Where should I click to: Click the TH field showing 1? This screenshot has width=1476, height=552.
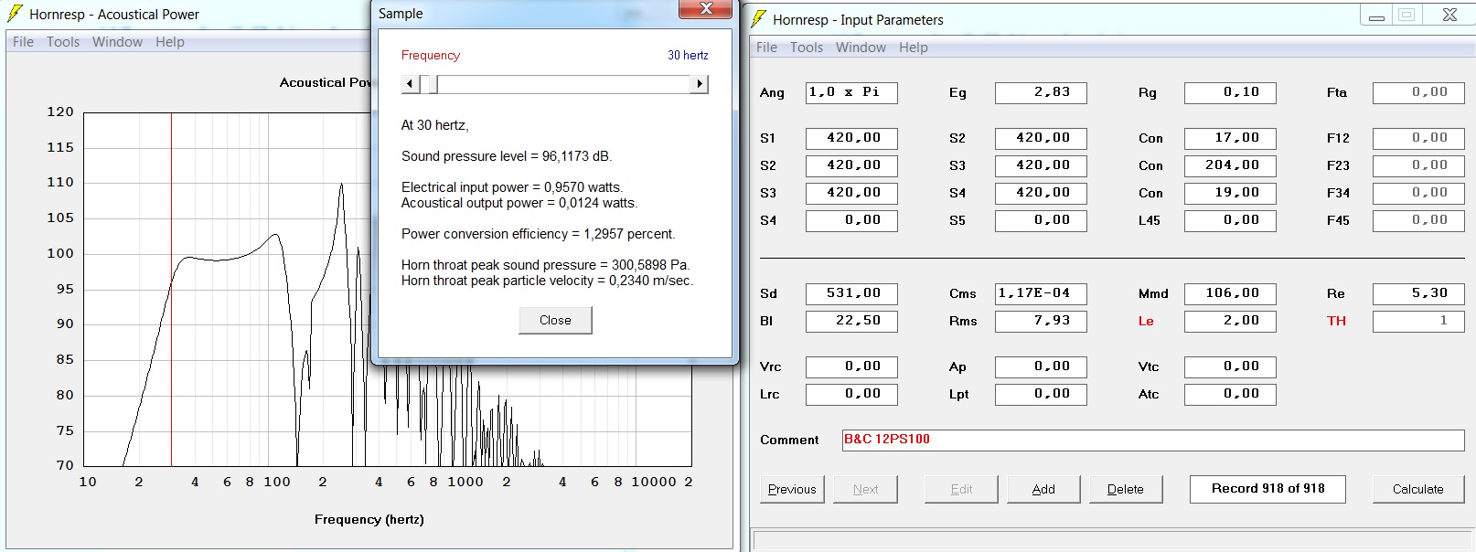[1418, 321]
